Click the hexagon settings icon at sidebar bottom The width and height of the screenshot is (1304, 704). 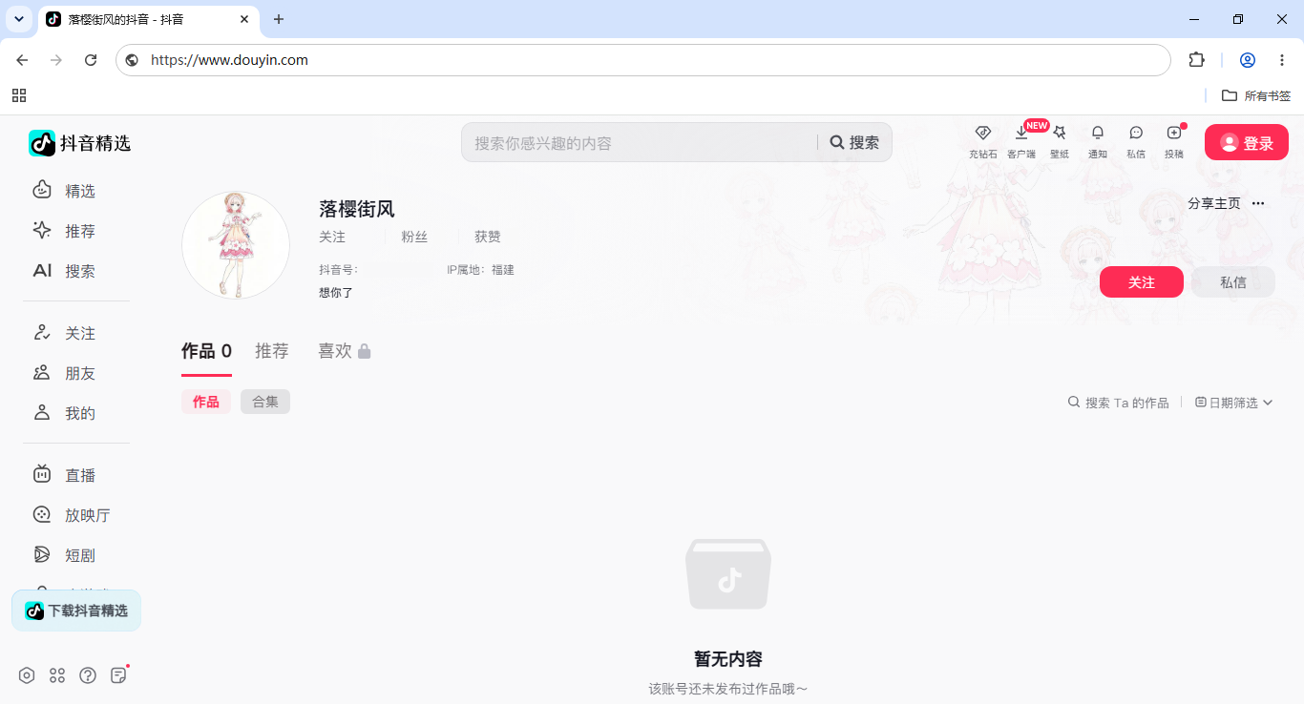click(x=27, y=675)
